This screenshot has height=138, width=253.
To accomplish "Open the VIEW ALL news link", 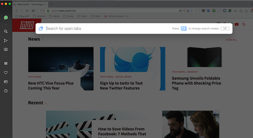I will 231,40.
